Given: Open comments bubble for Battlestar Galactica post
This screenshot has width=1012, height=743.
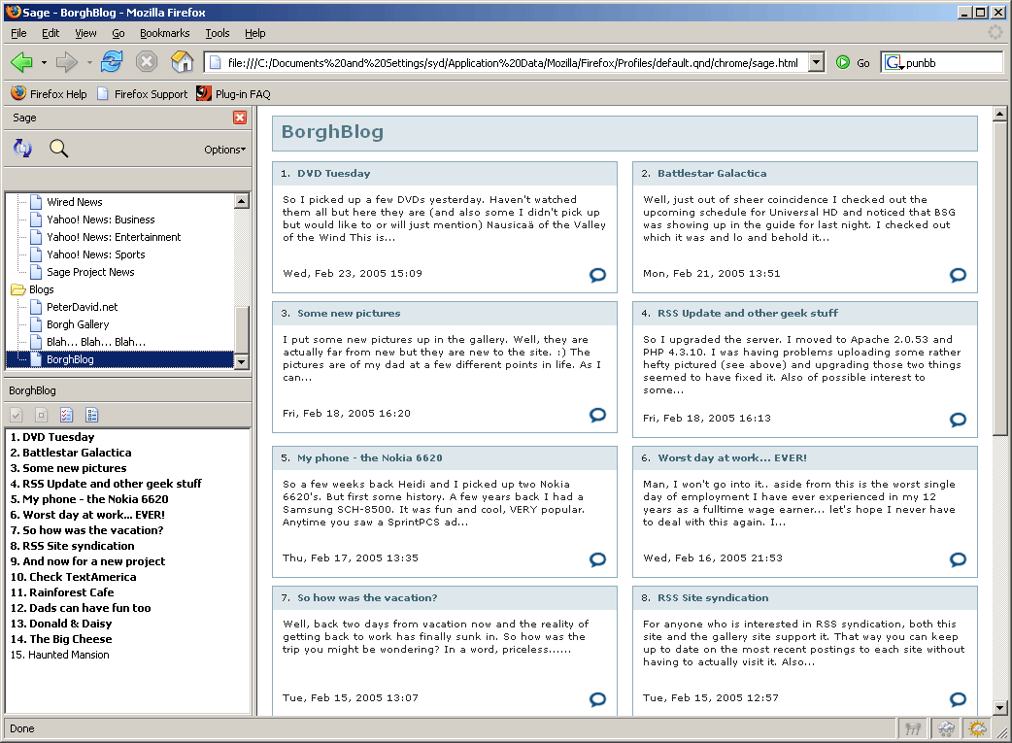Looking at the screenshot, I should click(x=958, y=275).
